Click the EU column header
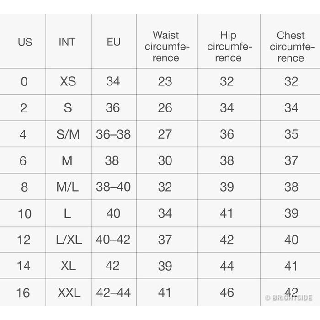The height and width of the screenshot is (320, 320). coord(113,42)
